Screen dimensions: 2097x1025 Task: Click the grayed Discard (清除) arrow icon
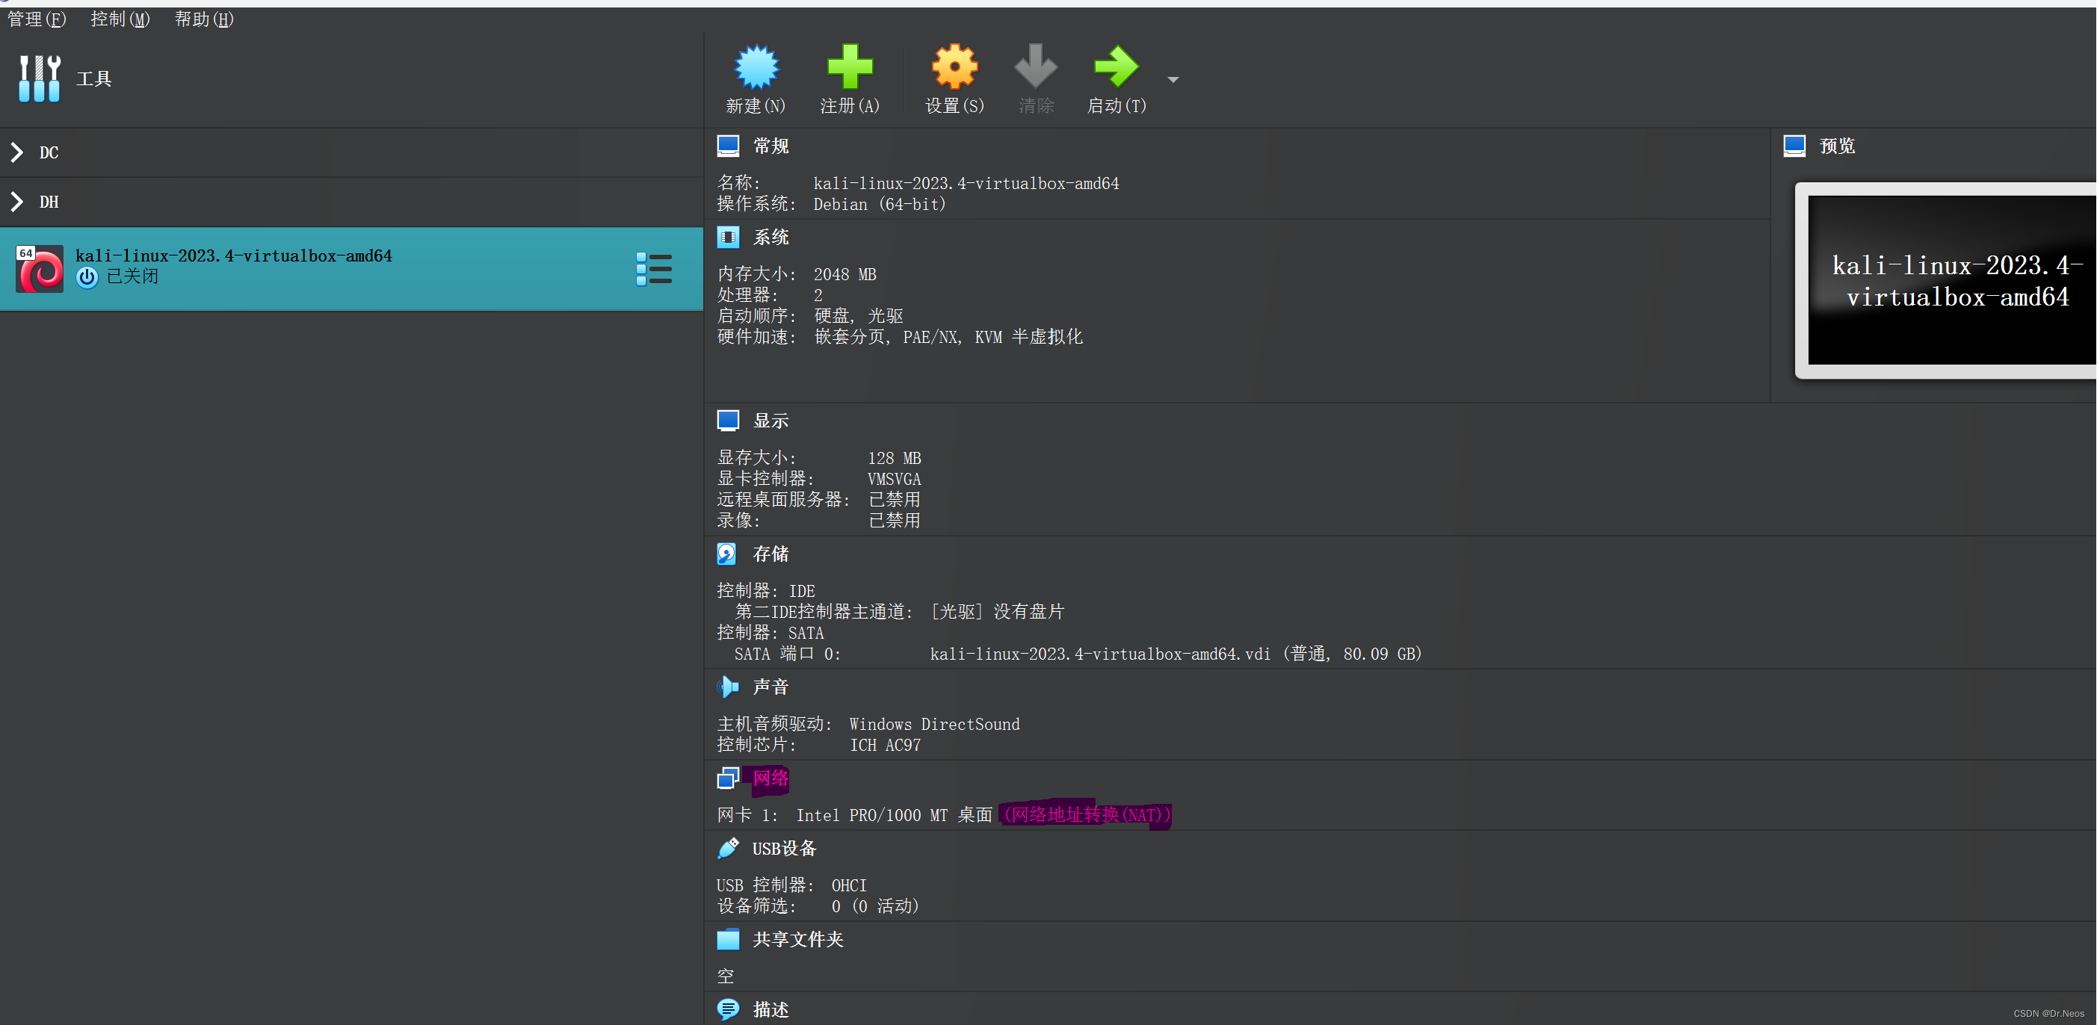point(1036,66)
